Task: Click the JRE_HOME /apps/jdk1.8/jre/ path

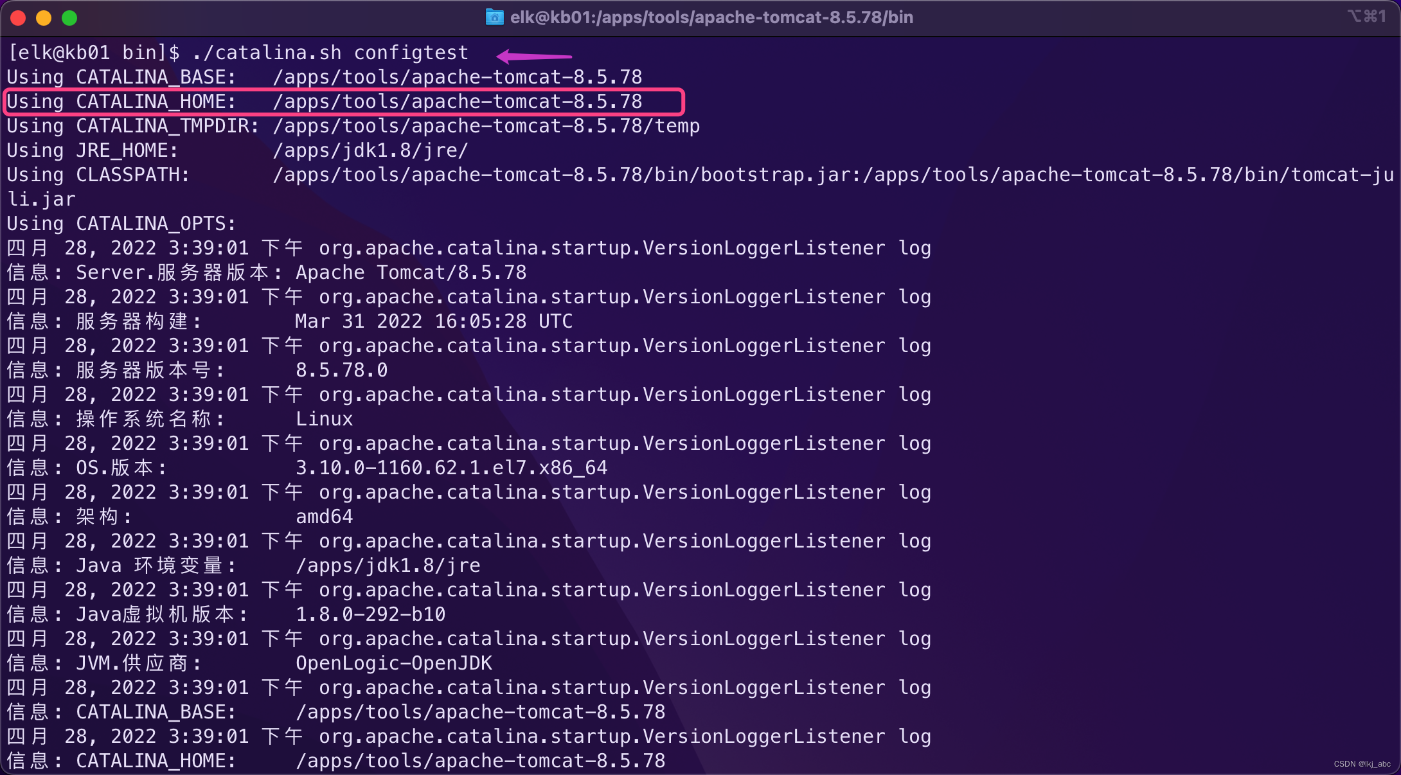Action: pyautogui.click(x=370, y=150)
